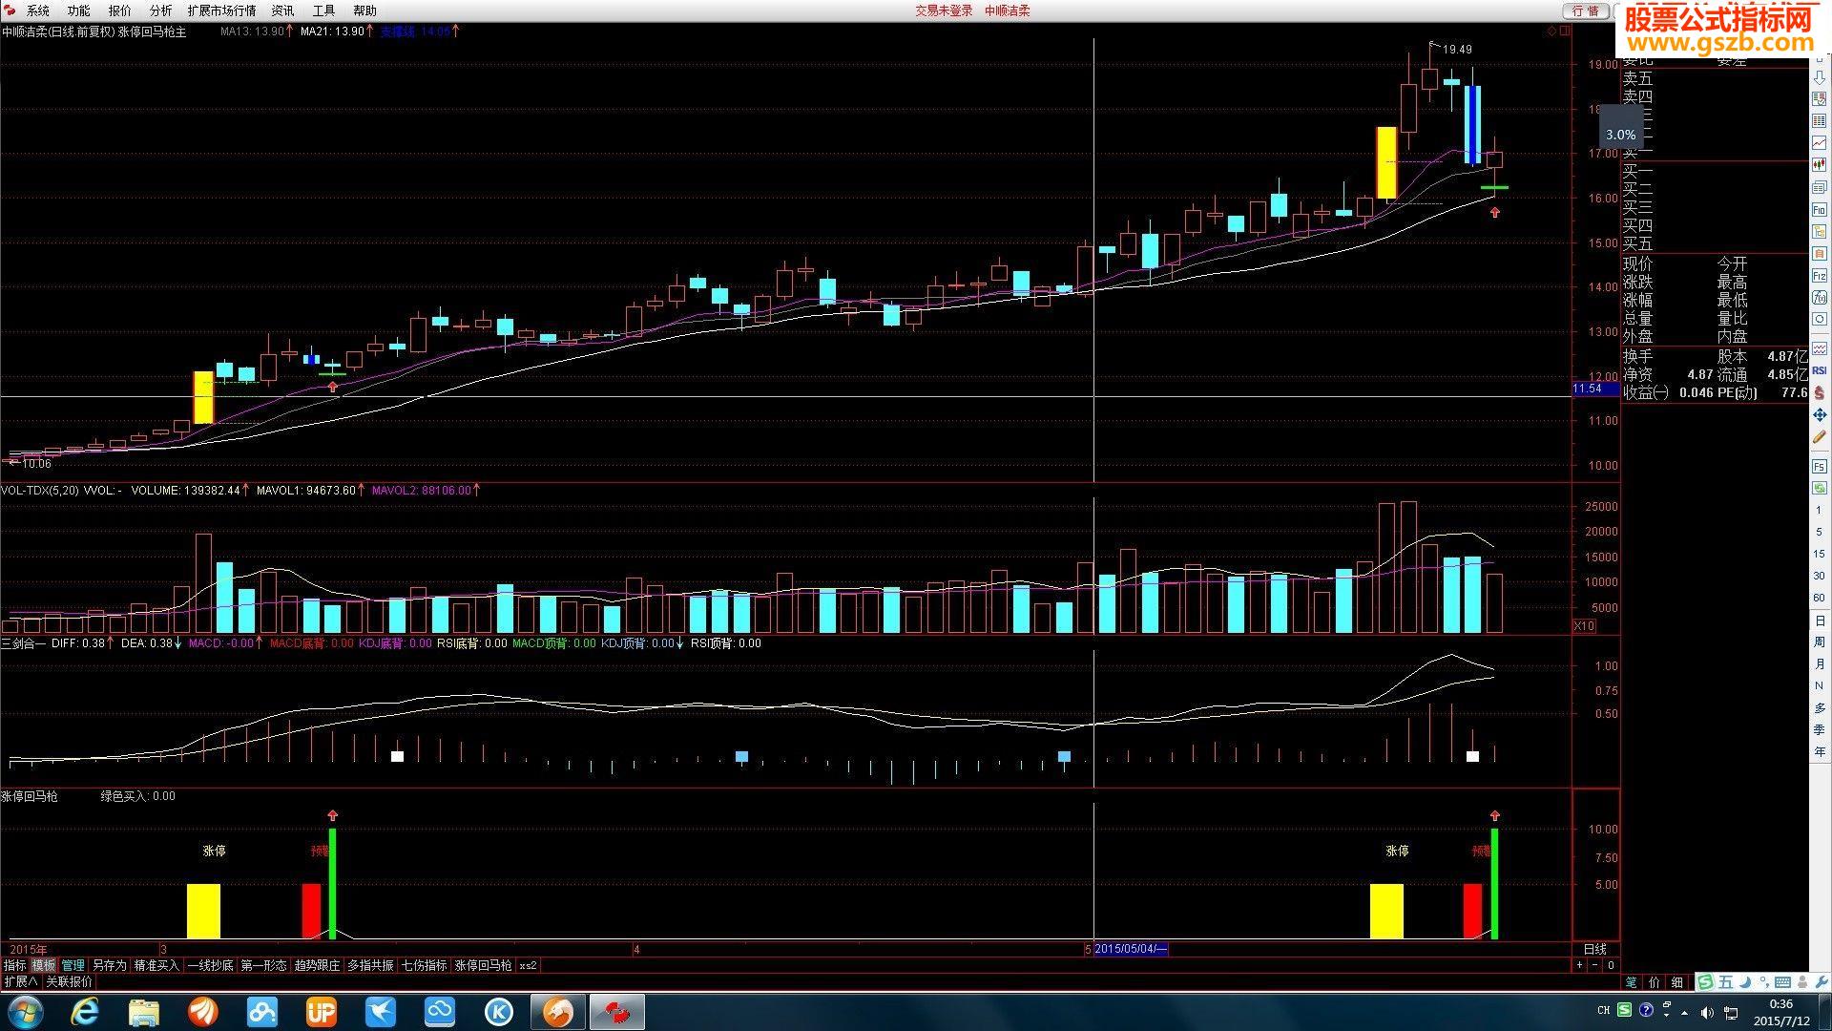Switch to the 价 price tab
The height and width of the screenshot is (1031, 1832).
click(1654, 982)
